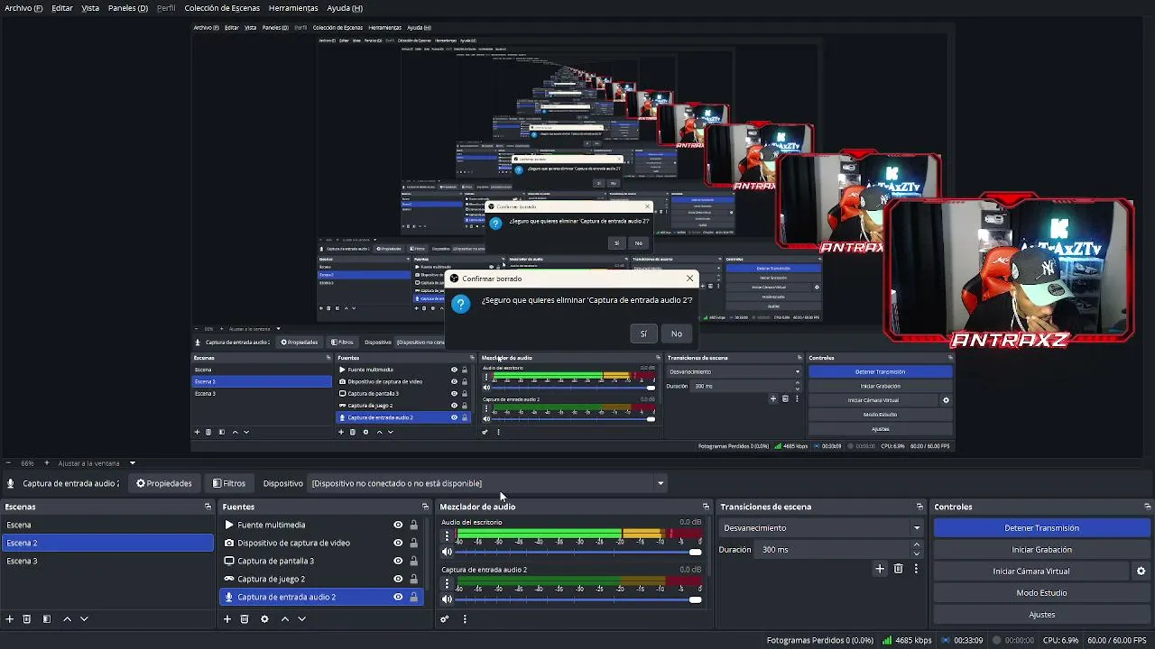Open options dots for Captura de entrada audio 2 channel
This screenshot has height=649, width=1155.
click(447, 584)
